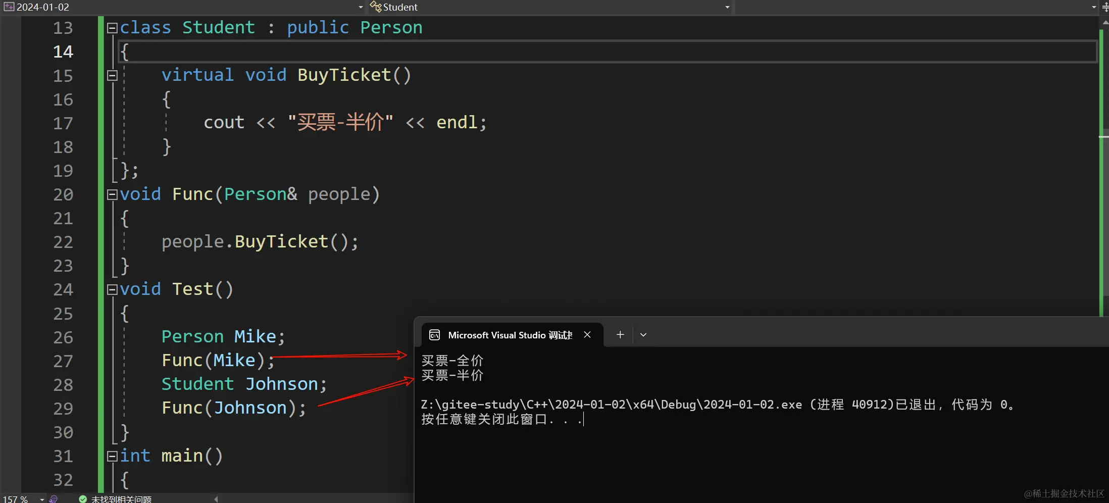Collapse the class Student block
Viewport: 1109px width, 503px height.
[112, 28]
